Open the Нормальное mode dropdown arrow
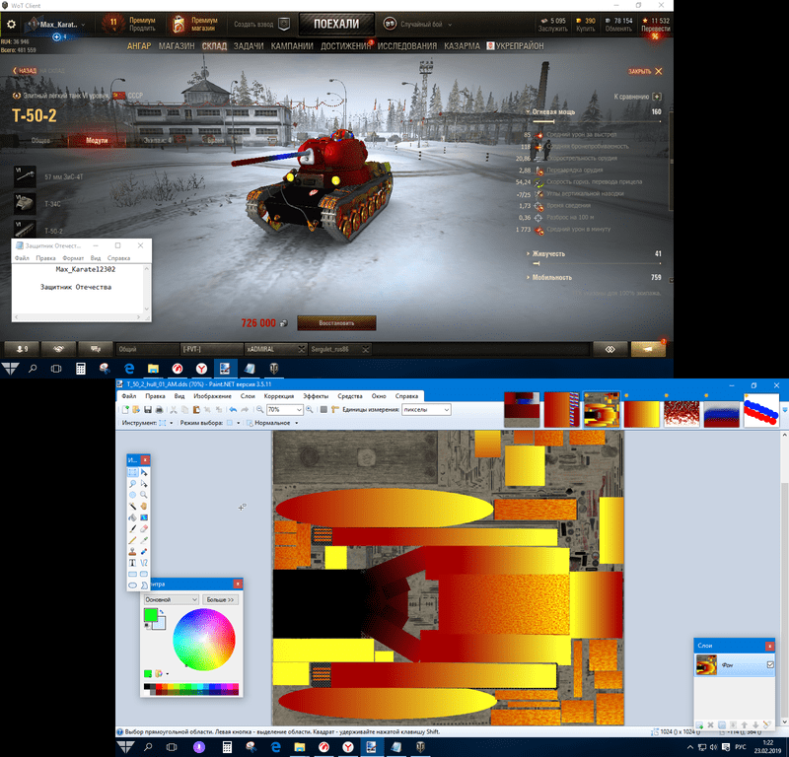This screenshot has height=757, width=789. (297, 423)
